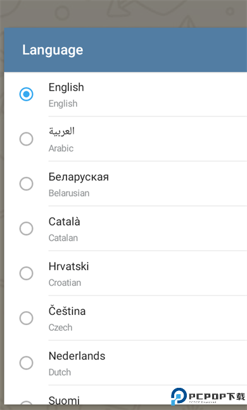Click the Language dialog title
The image size is (247, 410).
pos(53,50)
